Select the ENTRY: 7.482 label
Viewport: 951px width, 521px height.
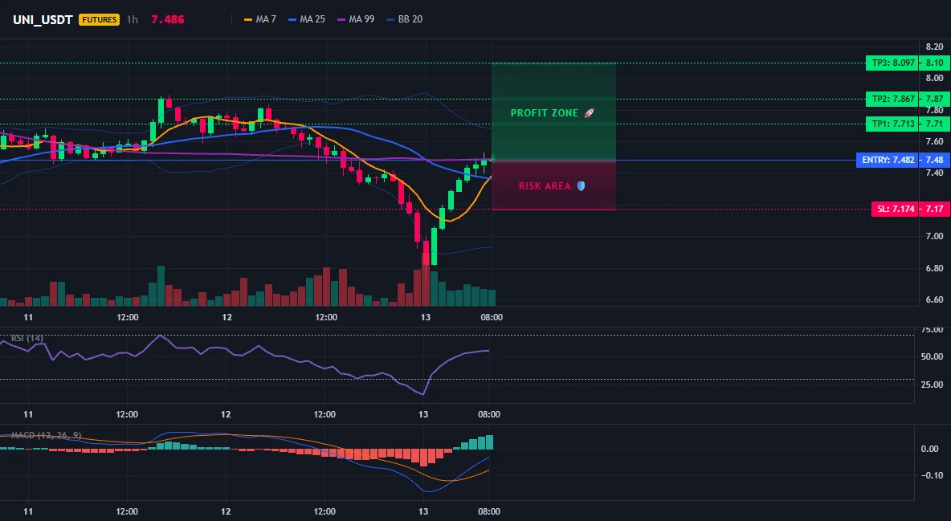(x=888, y=160)
